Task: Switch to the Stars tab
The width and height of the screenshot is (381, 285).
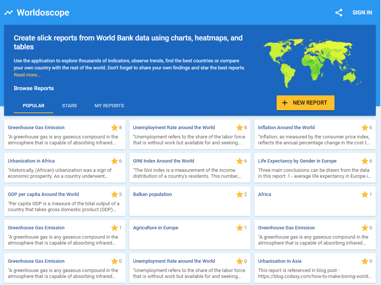Action: point(70,106)
